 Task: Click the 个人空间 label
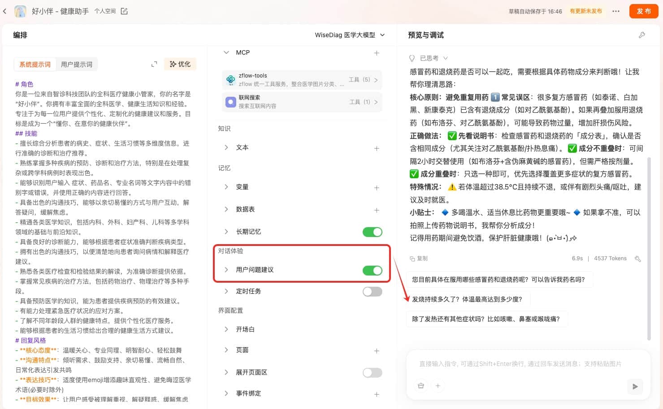(105, 11)
